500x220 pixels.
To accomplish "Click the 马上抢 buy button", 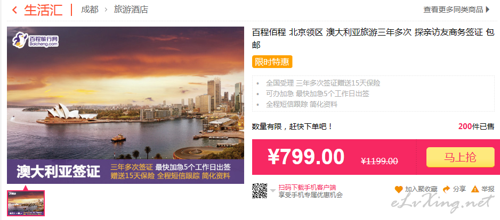I will click(460, 157).
